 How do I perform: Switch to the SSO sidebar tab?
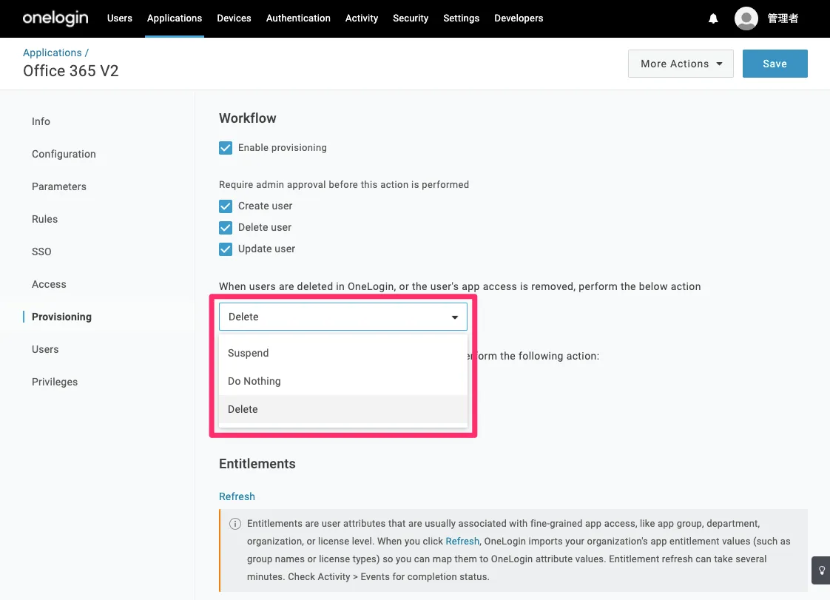[41, 252]
